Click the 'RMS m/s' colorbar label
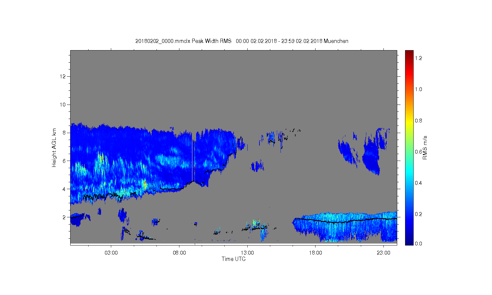This screenshot has width=492, height=295. tap(425, 147)
